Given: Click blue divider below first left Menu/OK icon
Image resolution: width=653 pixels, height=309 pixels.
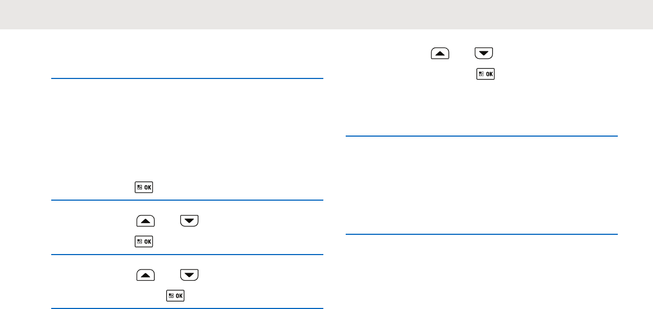Looking at the screenshot, I should point(187,200).
